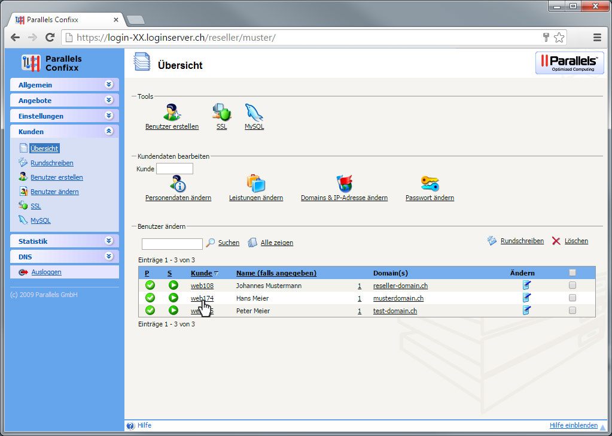
Task: Bookmark this page with star icon
Action: tap(559, 38)
